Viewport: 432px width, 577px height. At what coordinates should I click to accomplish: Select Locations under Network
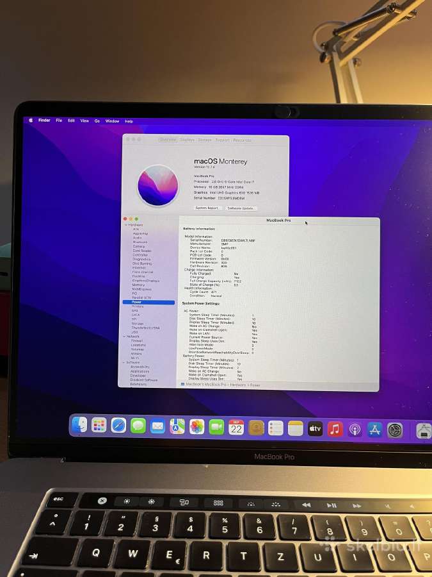138,345
